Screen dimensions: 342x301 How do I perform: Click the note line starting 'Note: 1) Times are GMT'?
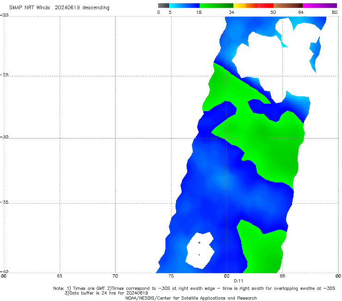point(194,288)
